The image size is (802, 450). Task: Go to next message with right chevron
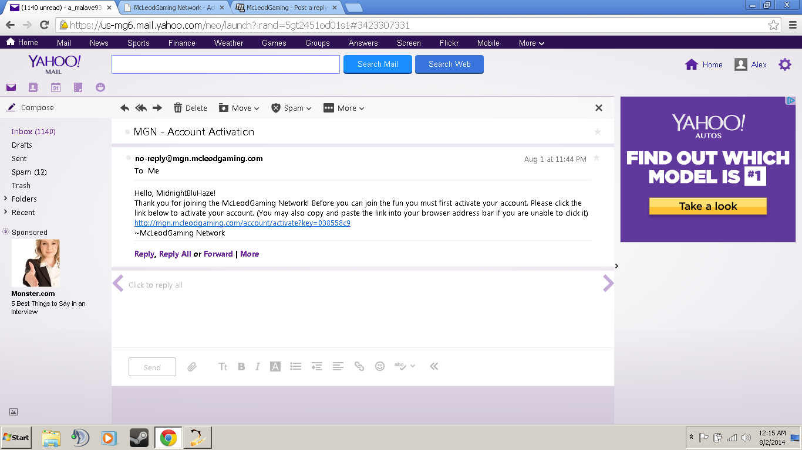[x=608, y=284]
